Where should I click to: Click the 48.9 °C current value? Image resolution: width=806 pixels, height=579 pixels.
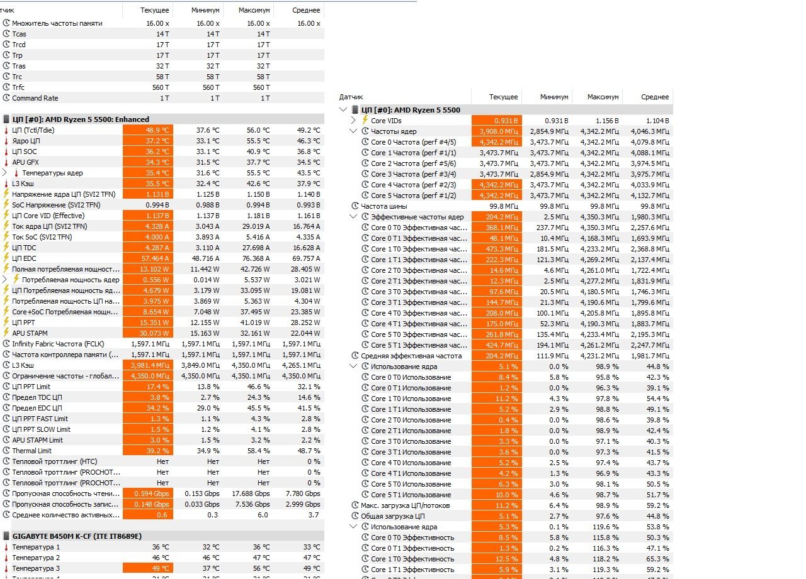148,130
